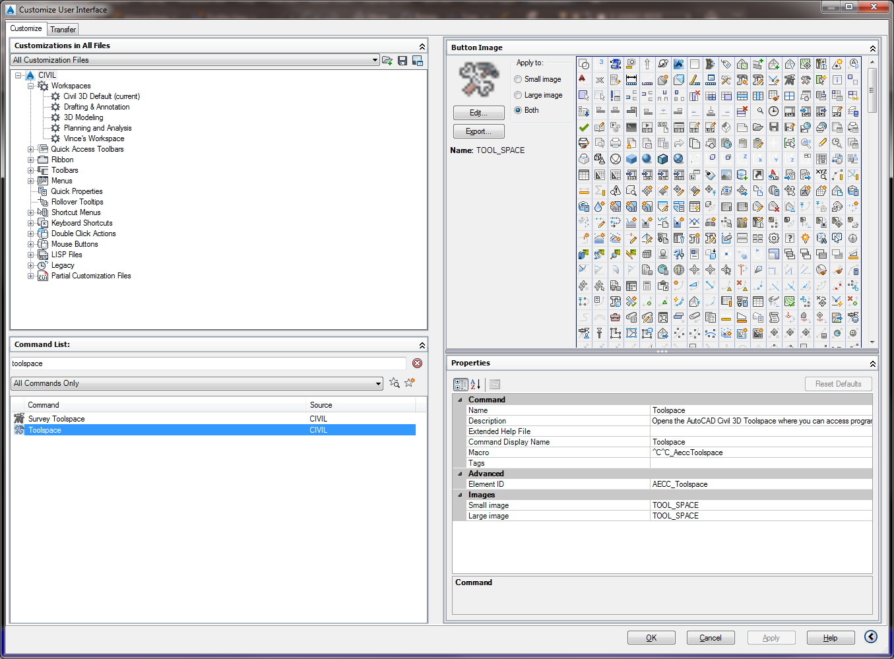
Task: Open the All Customization Files dropdown
Action: [373, 60]
